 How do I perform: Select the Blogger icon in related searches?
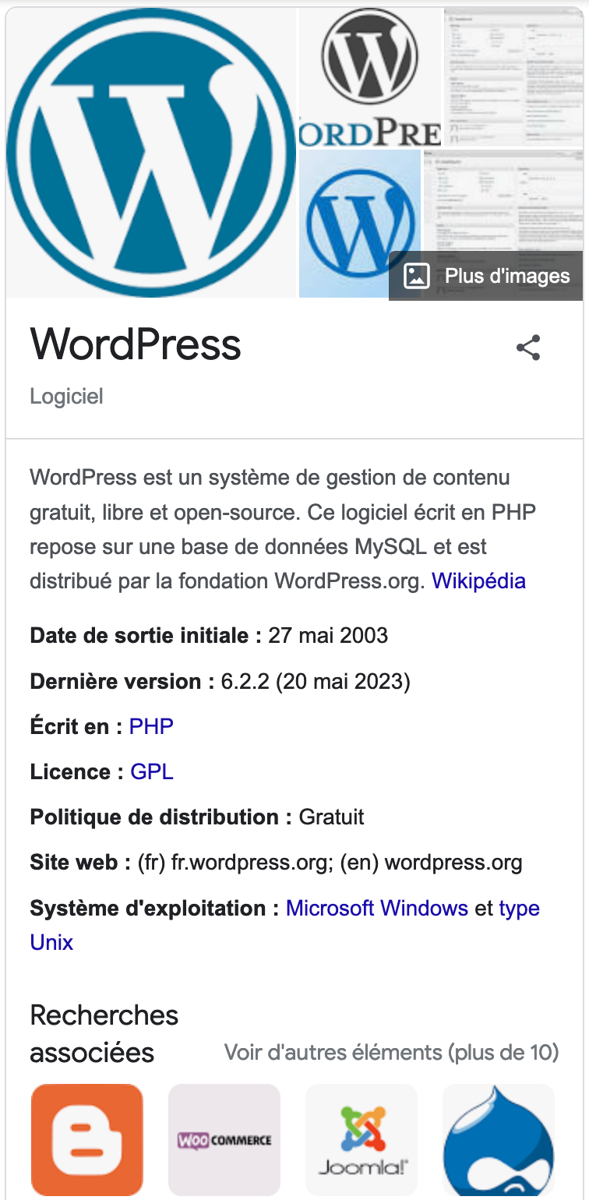(x=87, y=1140)
